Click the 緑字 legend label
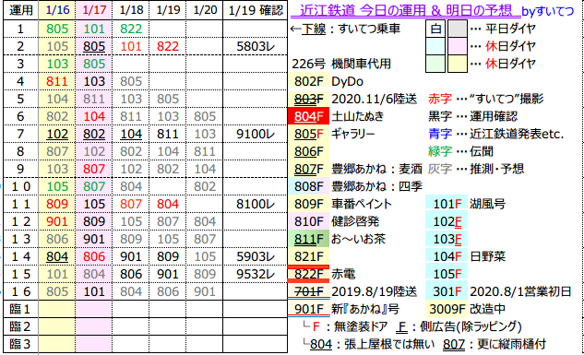 440,151
